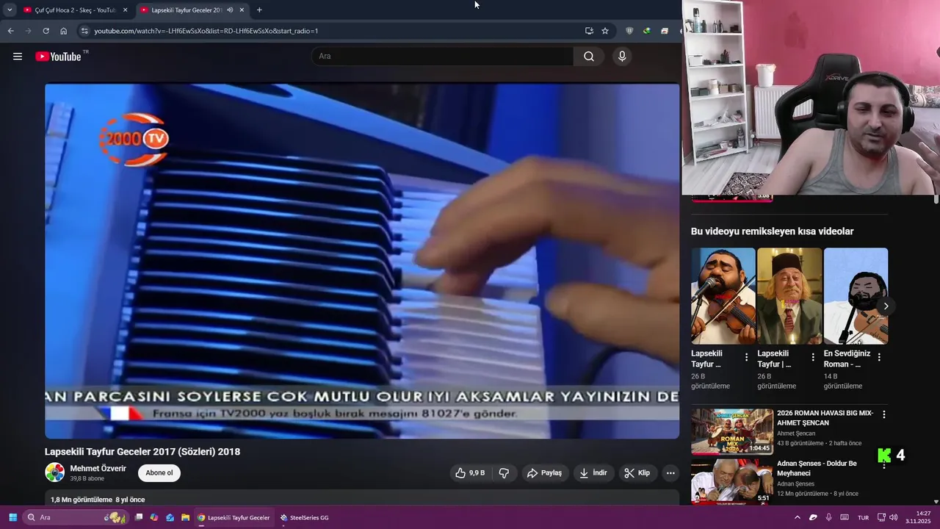Image resolution: width=940 pixels, height=529 pixels.
Task: Click the browser forward arrow
Action: (28, 31)
